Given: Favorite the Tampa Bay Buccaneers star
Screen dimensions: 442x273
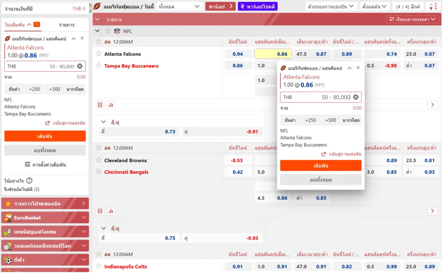Looking at the screenshot, I should (x=99, y=66).
